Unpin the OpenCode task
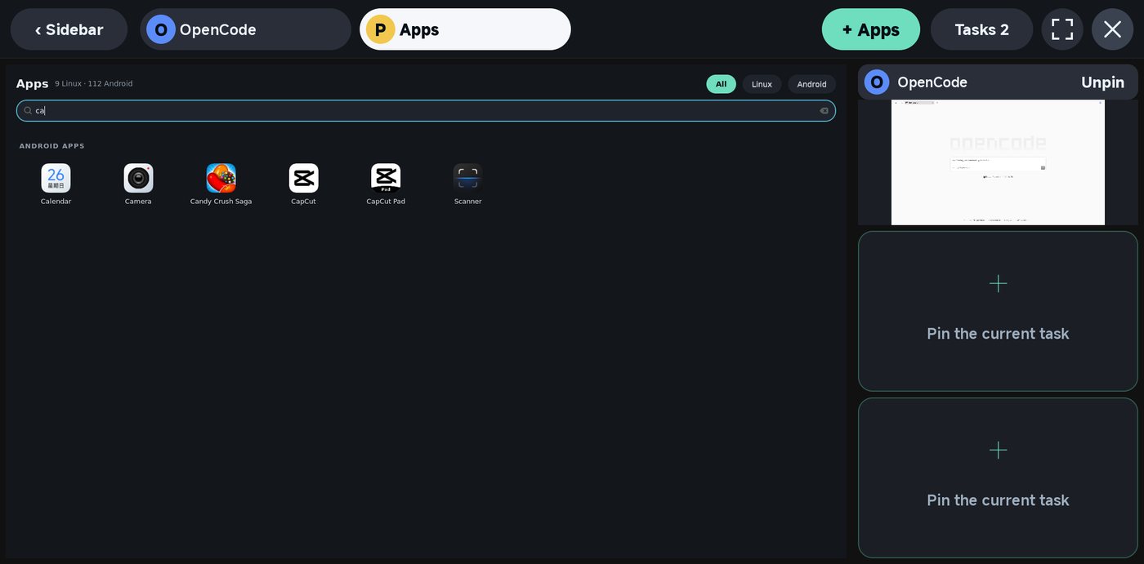This screenshot has width=1144, height=564. point(1102,82)
